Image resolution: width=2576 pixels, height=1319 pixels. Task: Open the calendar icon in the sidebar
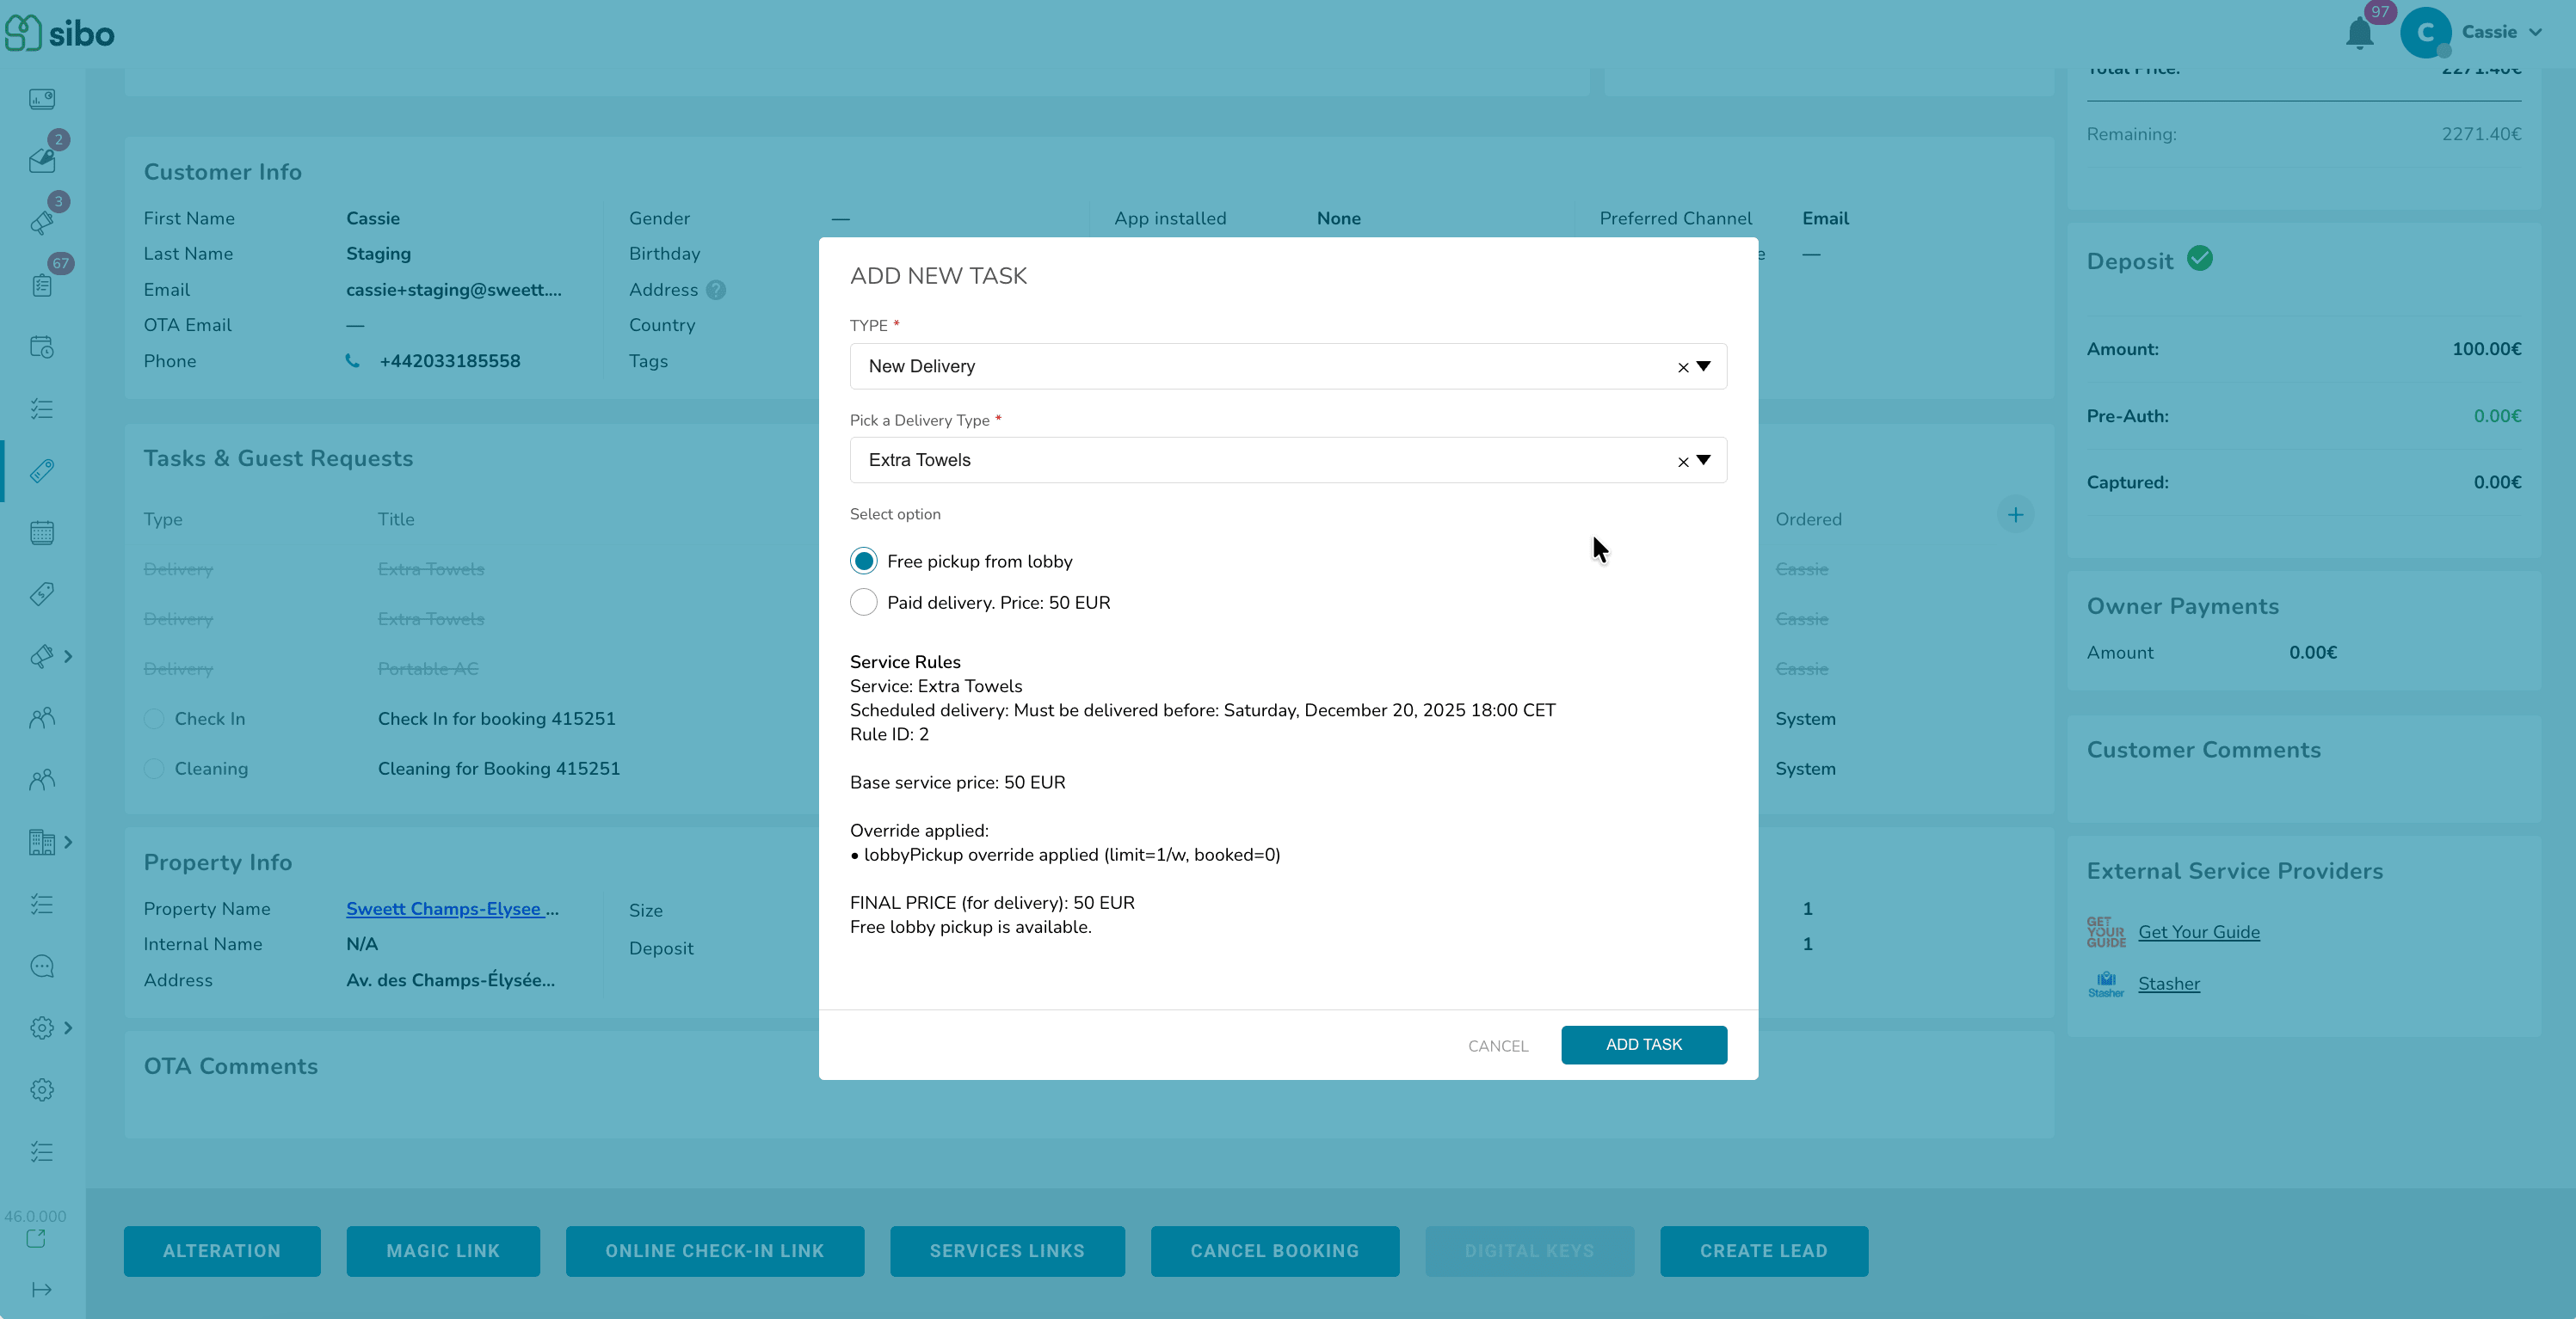point(41,531)
